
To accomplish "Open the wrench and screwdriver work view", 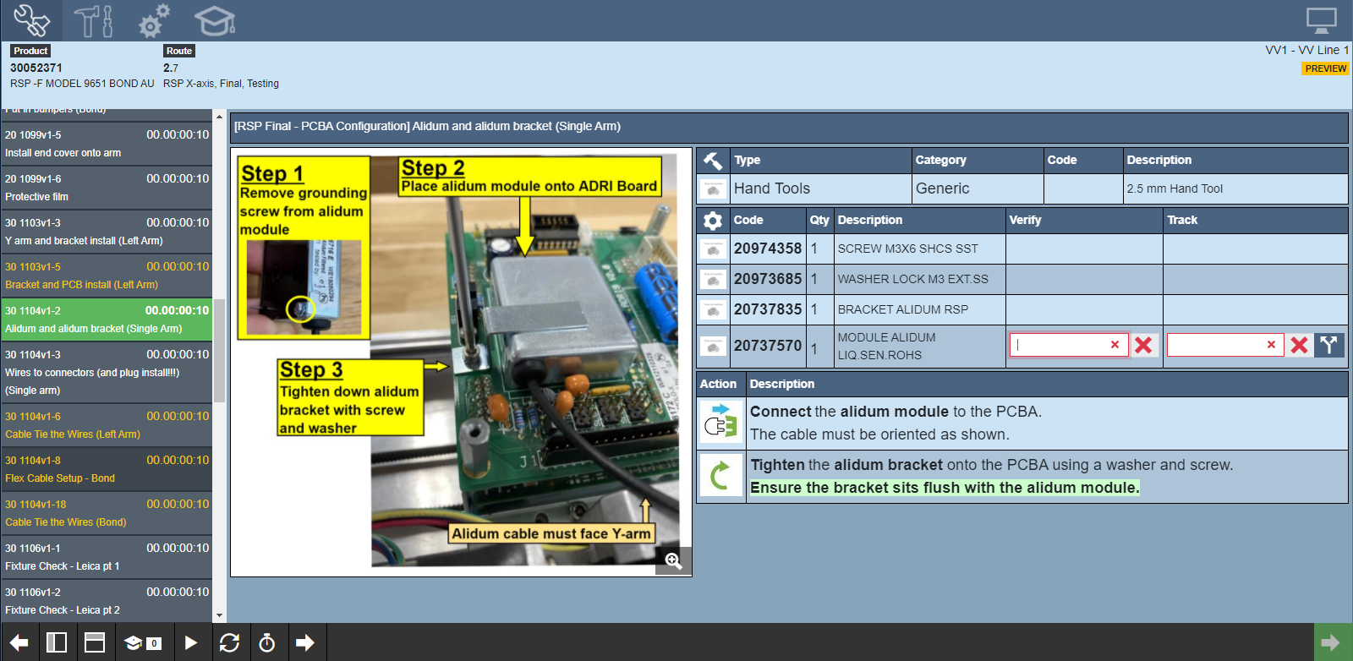I will (31, 20).
